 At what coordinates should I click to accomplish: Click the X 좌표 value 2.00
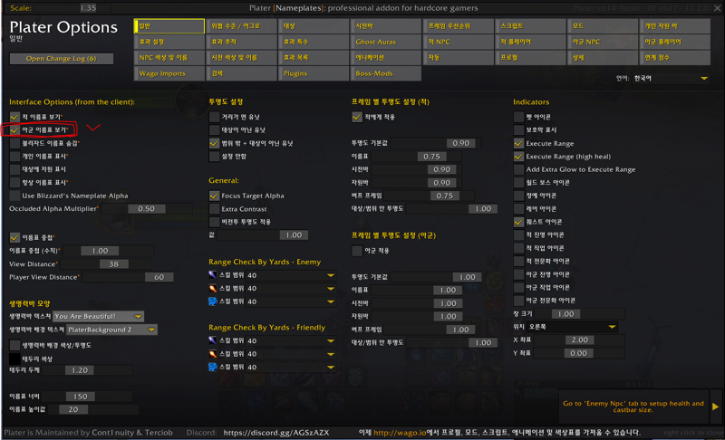[580, 340]
